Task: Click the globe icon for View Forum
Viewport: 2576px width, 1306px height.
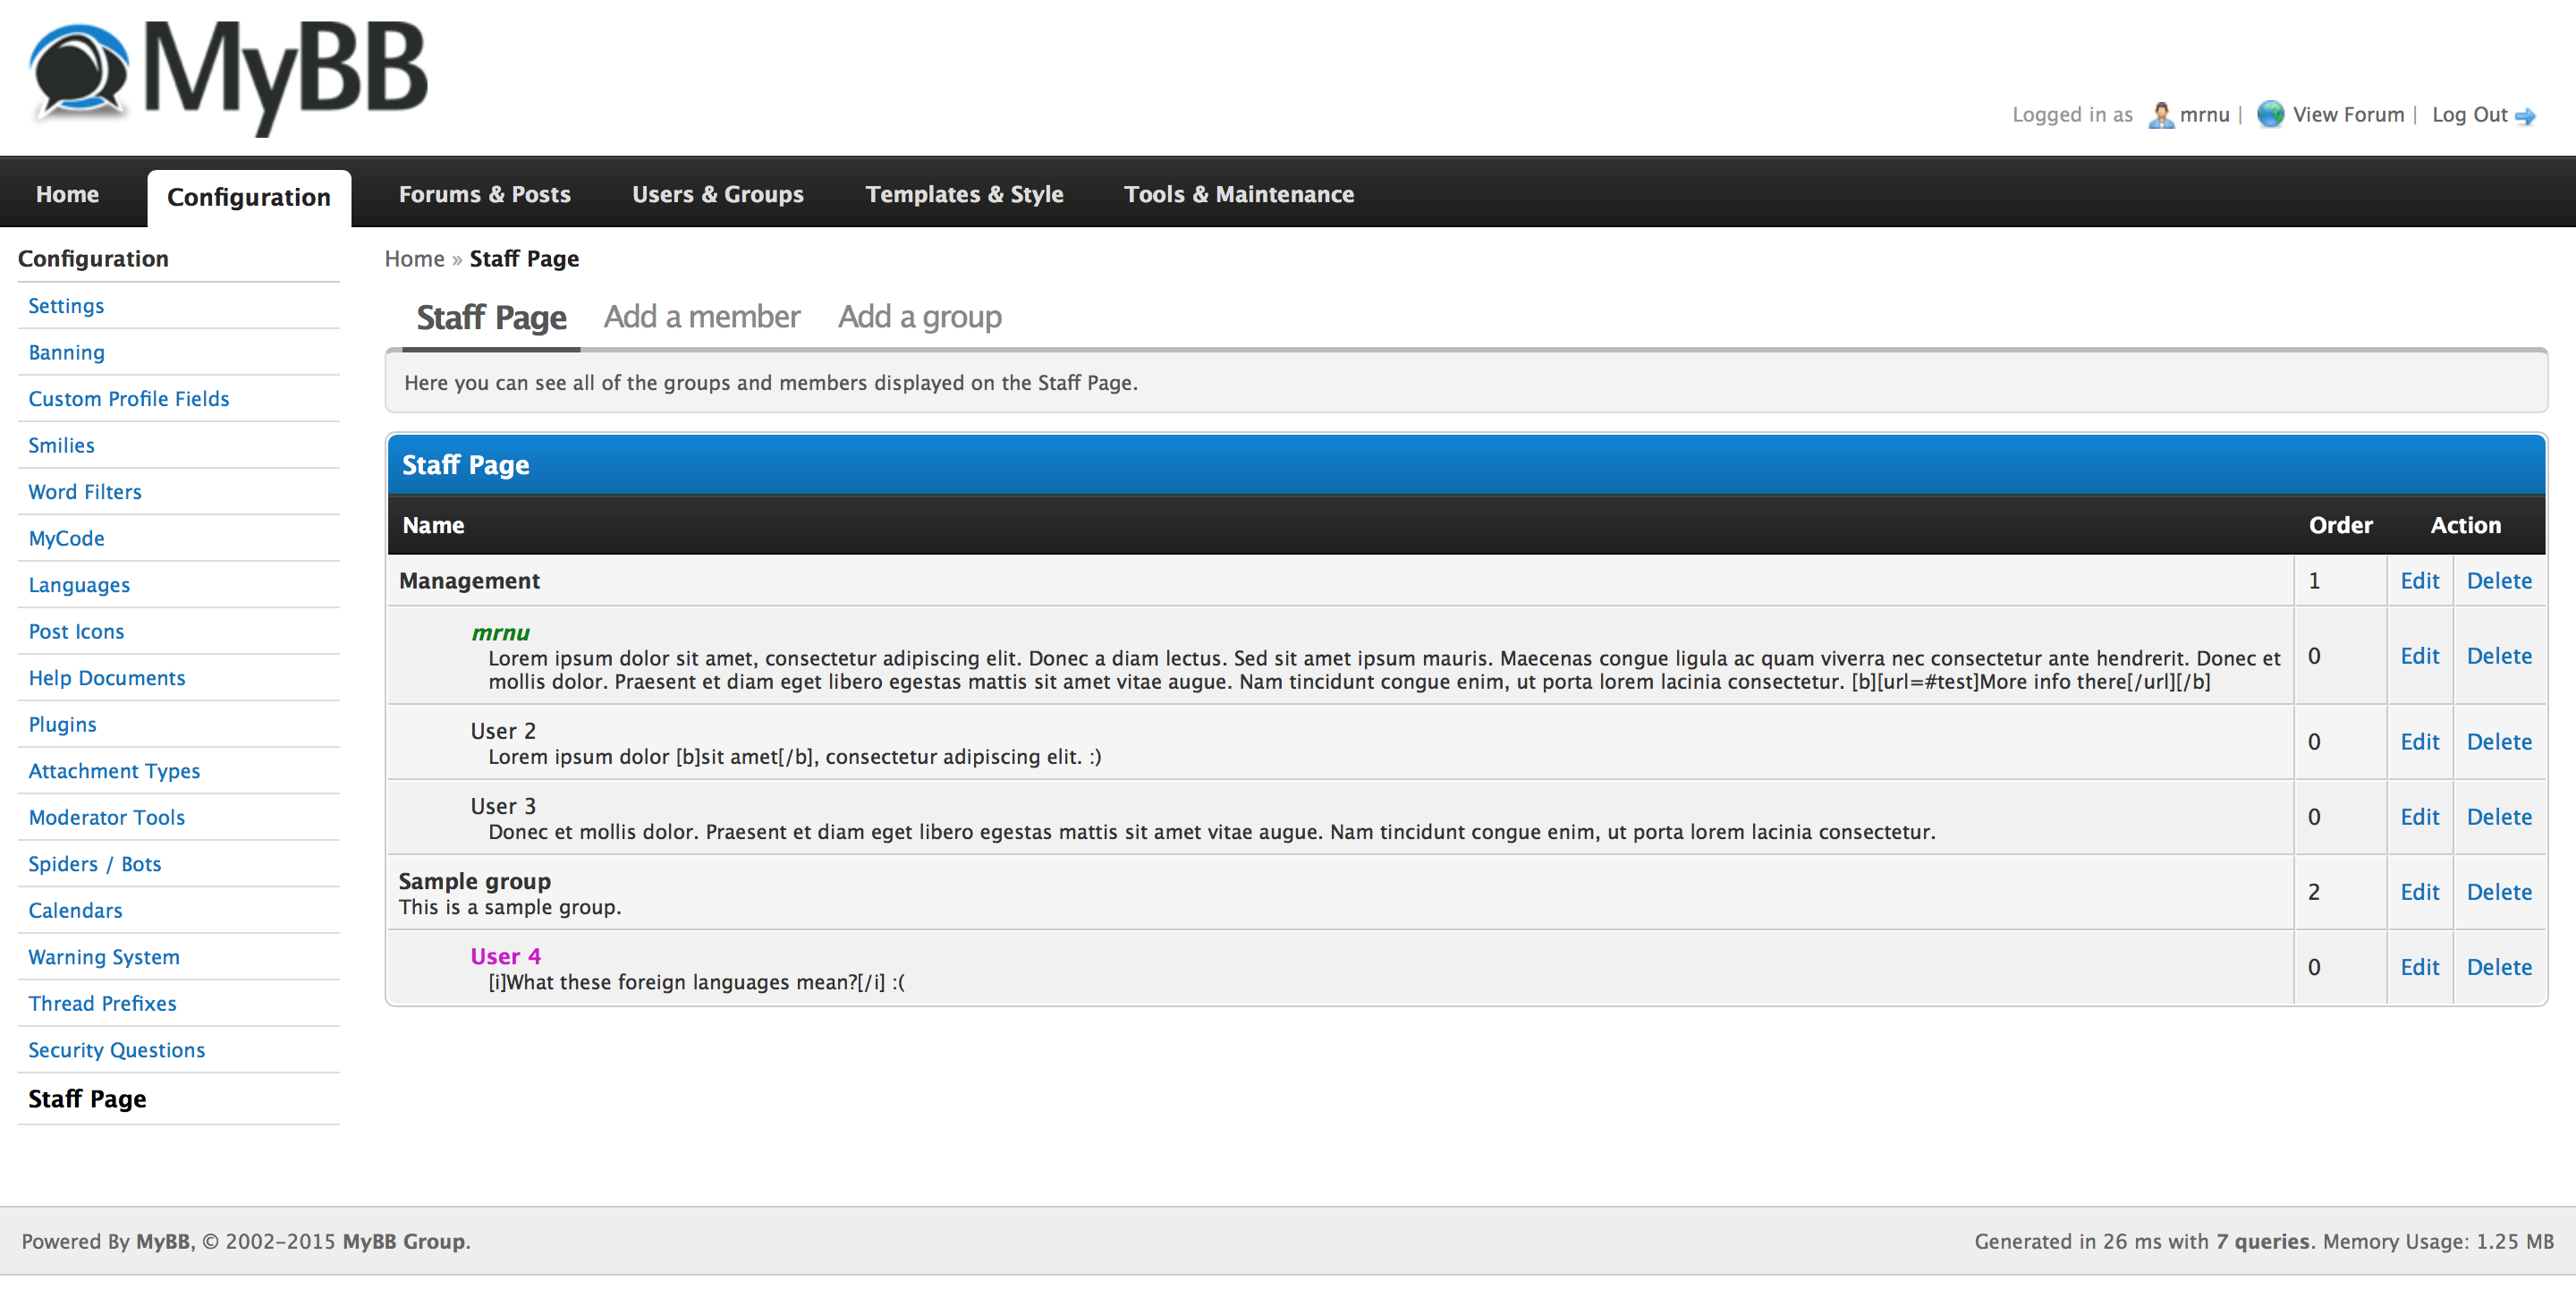Action: (2270, 114)
